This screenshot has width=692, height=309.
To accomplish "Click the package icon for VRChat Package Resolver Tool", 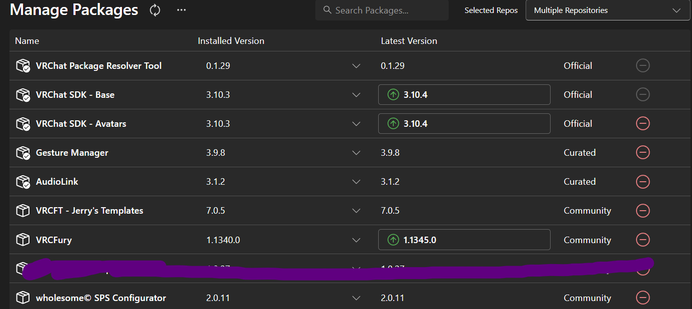I will [x=23, y=66].
